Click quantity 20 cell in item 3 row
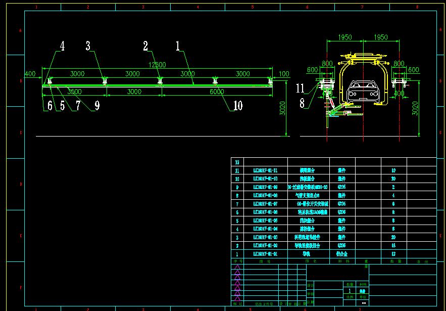 [393, 237]
